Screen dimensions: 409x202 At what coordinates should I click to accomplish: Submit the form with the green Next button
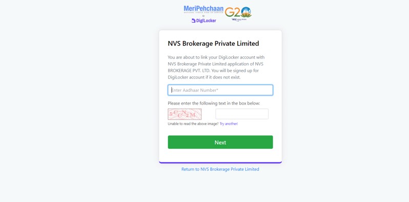tap(220, 142)
